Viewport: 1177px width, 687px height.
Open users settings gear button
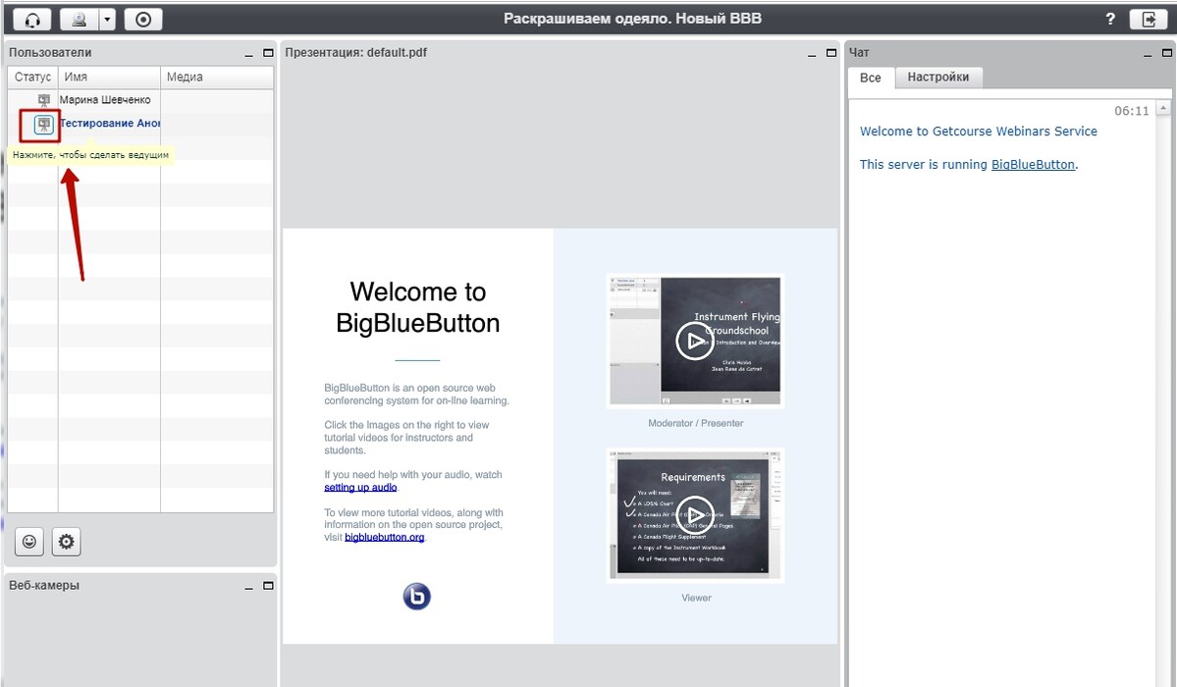(66, 542)
